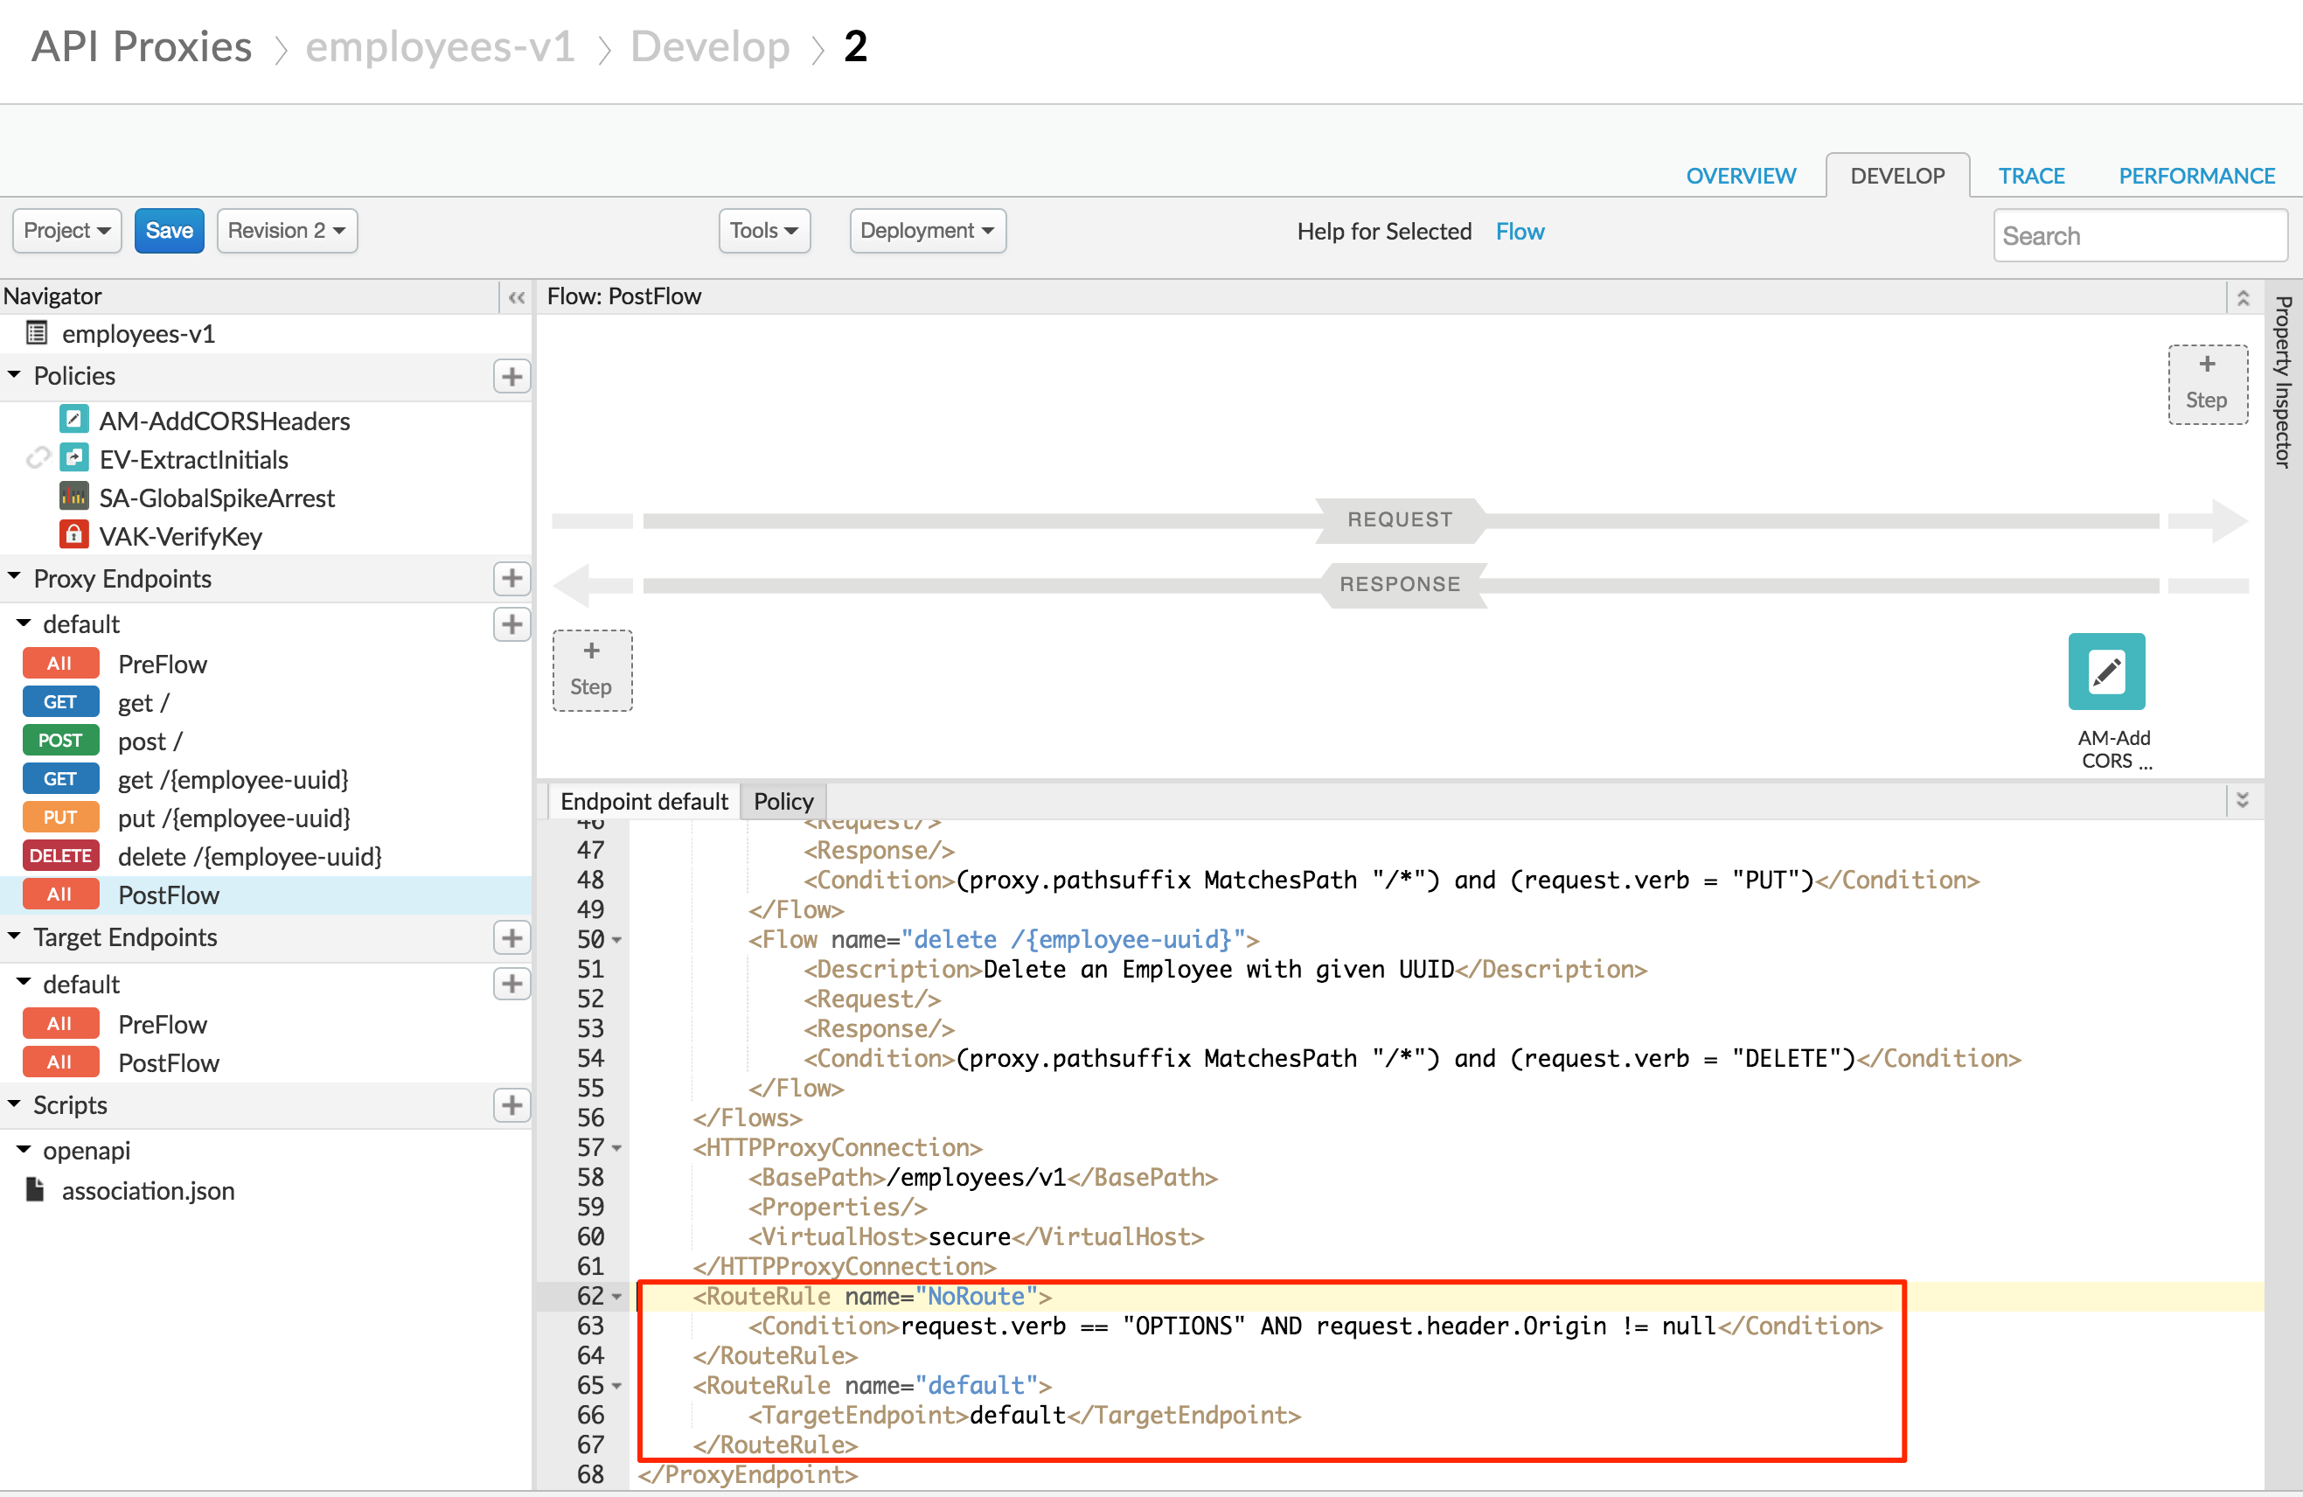Switch to the DEVELOP tab
This screenshot has height=1497, width=2303.
pyautogui.click(x=1897, y=176)
